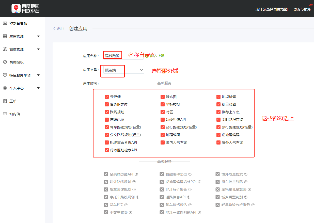
Task: Open 工单 in the sidebar
Action: [x=13, y=101]
